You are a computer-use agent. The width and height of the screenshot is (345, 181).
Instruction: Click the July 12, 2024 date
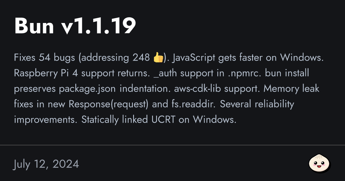coord(46,164)
